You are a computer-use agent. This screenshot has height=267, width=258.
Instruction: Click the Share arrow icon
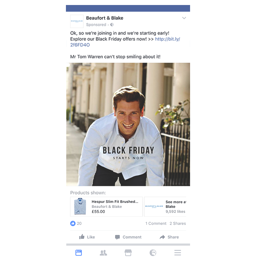pos(162,237)
